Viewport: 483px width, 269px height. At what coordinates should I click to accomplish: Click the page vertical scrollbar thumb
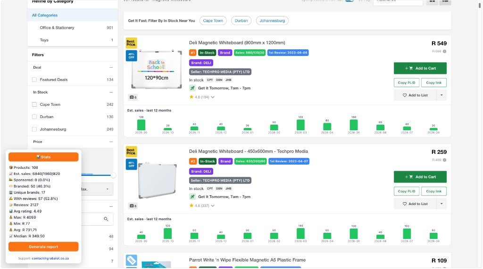tap(480, 5)
